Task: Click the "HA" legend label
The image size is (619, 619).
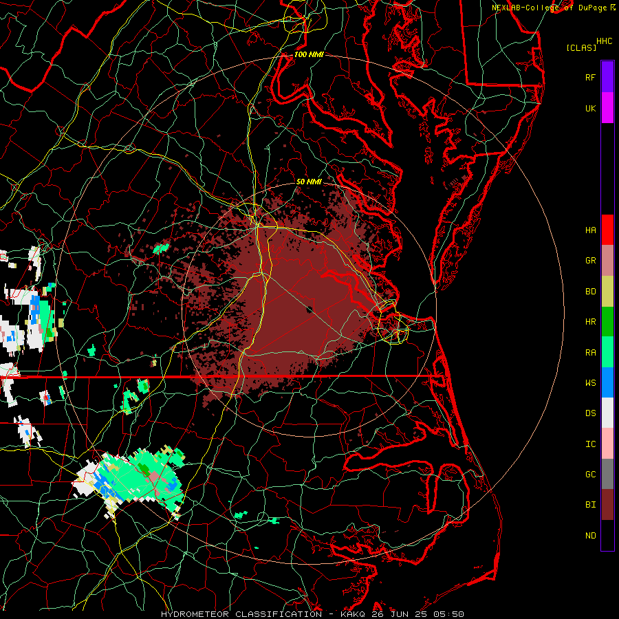Action: point(590,230)
